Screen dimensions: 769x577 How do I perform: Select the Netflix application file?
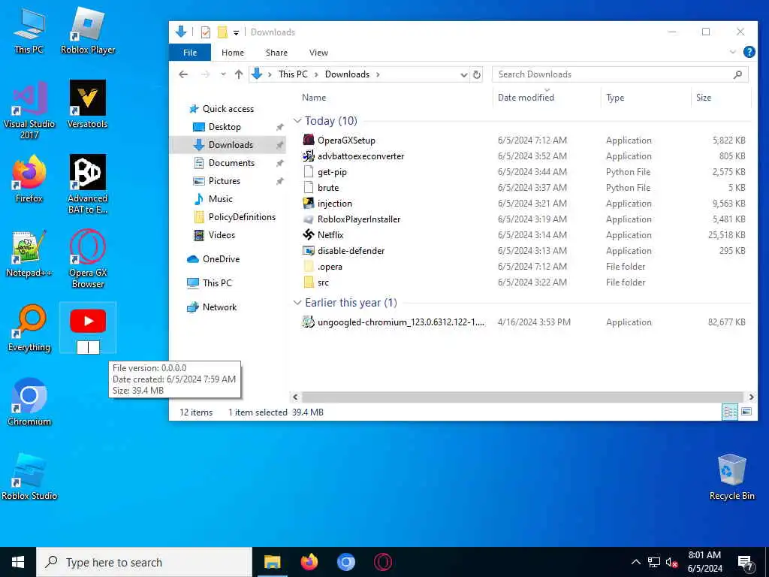coord(330,235)
